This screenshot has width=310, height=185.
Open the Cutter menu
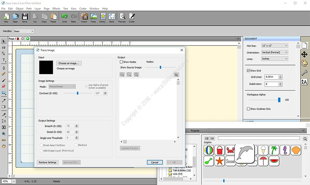coord(83,9)
